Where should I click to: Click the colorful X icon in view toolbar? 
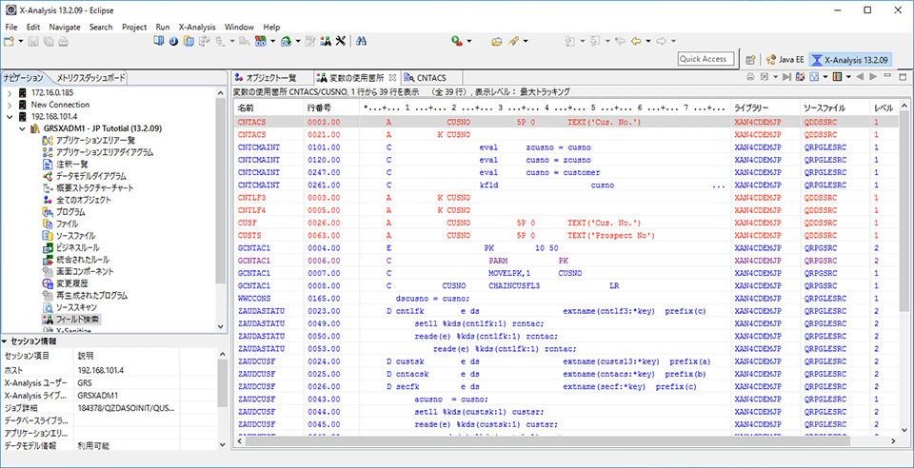click(801, 77)
